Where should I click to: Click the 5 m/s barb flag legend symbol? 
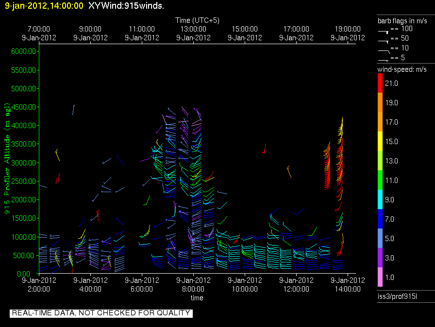(383, 60)
